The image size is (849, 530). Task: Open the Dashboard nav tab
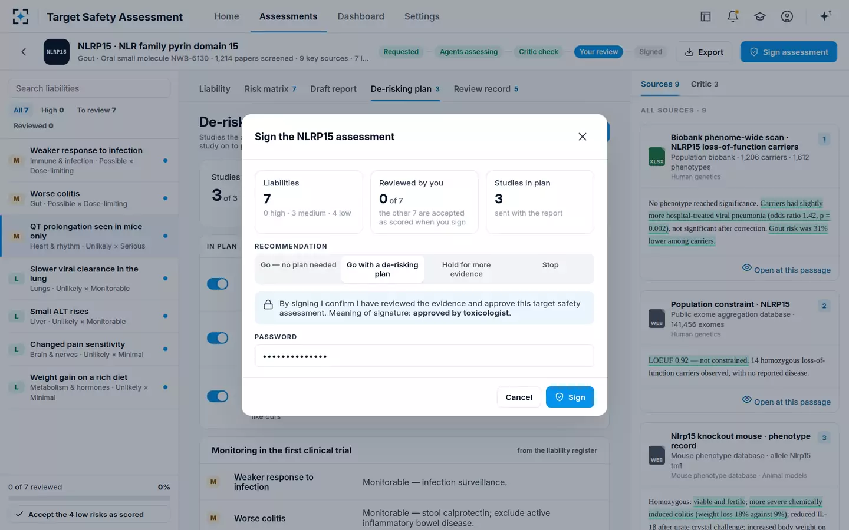[361, 16]
